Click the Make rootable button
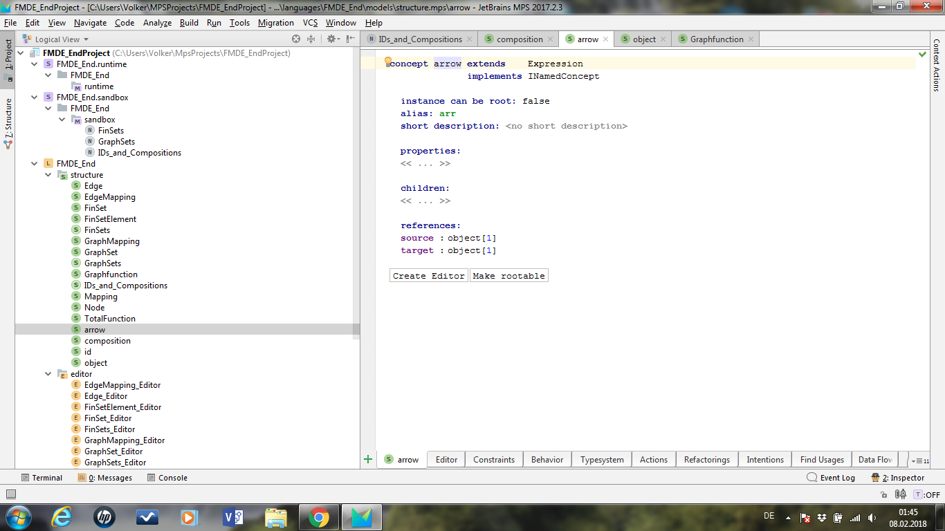 [x=508, y=276]
